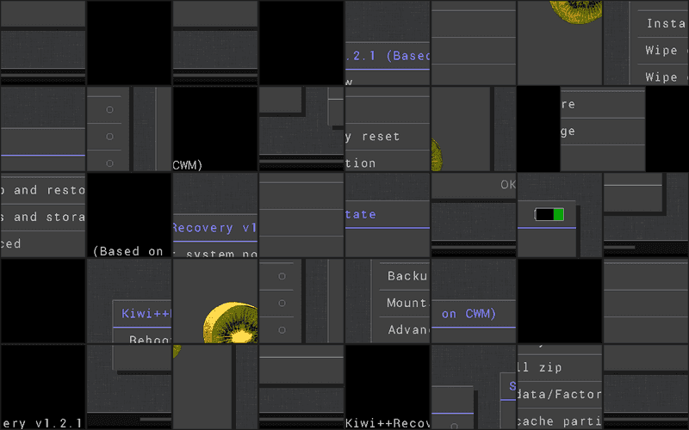Image resolution: width=689 pixels, height=430 pixels.
Task: Choose the 'data/Factor' list row
Action: pos(559,395)
